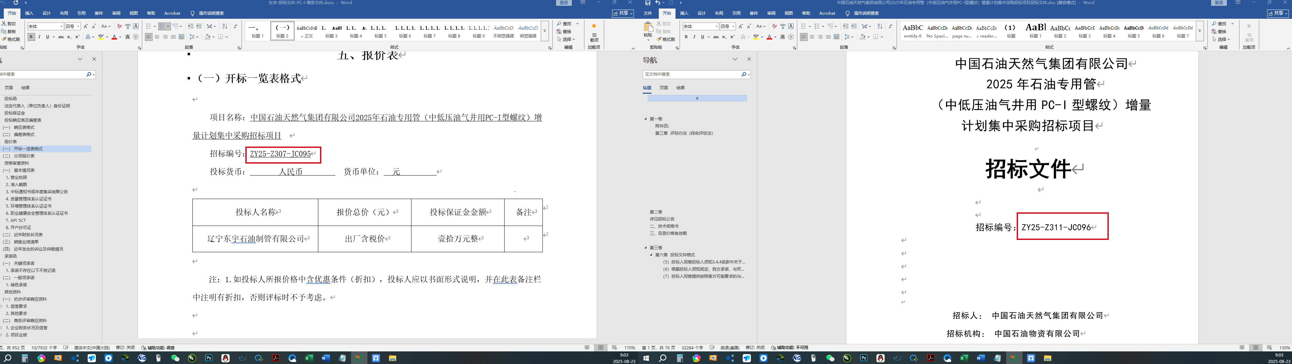The width and height of the screenshot is (1292, 364).
Task: Decrease font size in left Word window
Action: click(94, 26)
